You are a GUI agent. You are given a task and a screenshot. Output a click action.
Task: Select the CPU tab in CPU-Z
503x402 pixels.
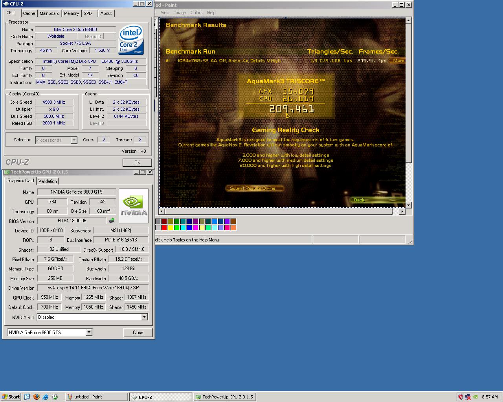point(11,13)
